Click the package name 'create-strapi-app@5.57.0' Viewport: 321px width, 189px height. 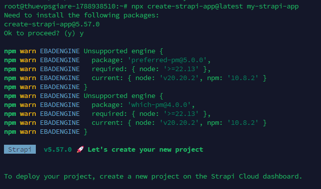point(52,24)
